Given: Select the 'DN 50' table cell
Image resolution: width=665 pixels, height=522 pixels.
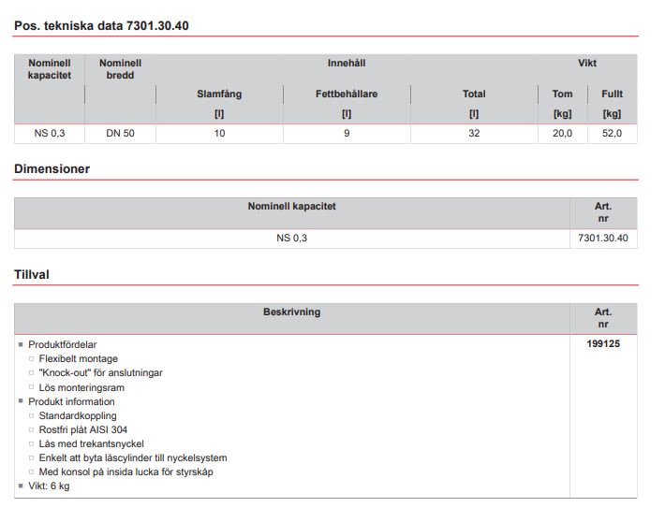Looking at the screenshot, I should point(120,134).
